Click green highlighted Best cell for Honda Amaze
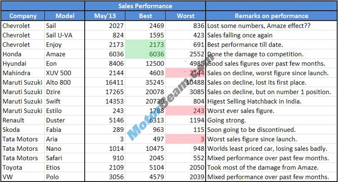 tap(145, 54)
